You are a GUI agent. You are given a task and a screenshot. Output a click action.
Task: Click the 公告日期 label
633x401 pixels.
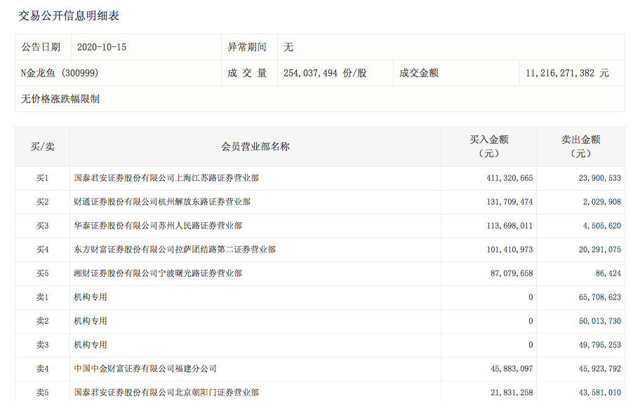(41, 47)
